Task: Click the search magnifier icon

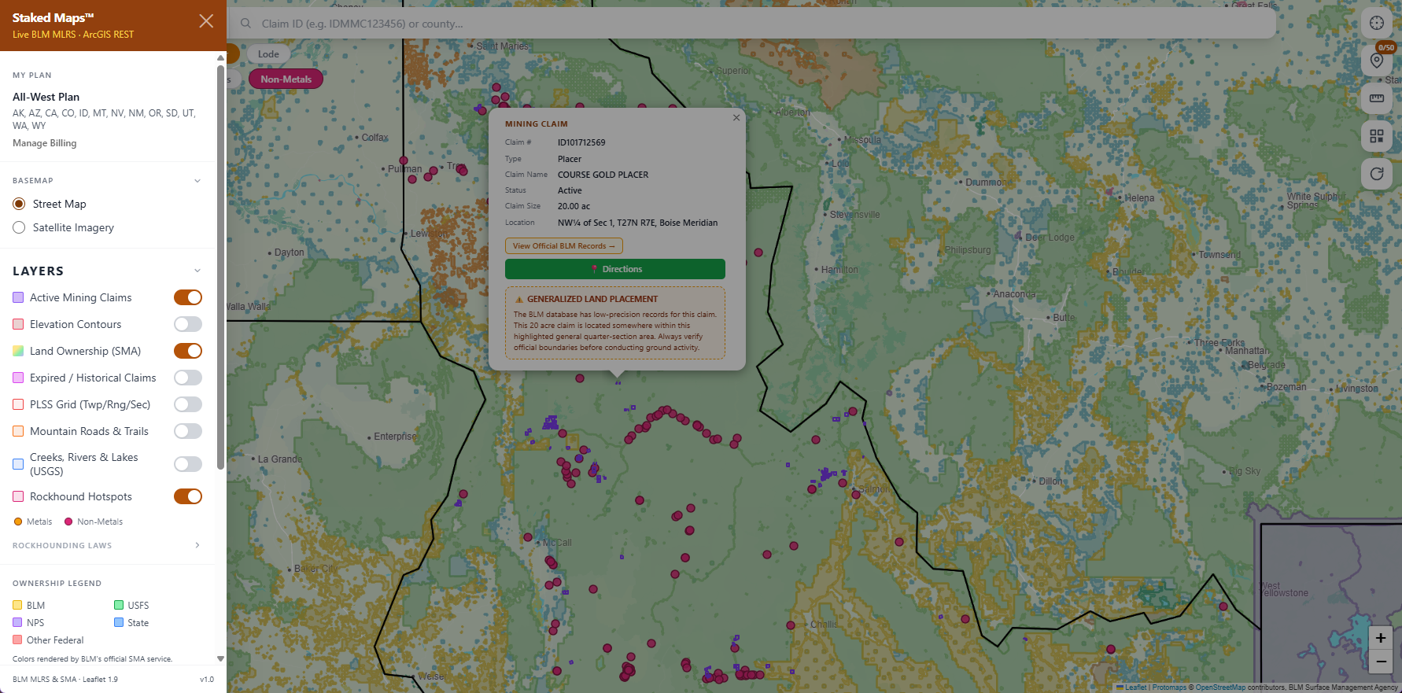Action: pyautogui.click(x=246, y=24)
